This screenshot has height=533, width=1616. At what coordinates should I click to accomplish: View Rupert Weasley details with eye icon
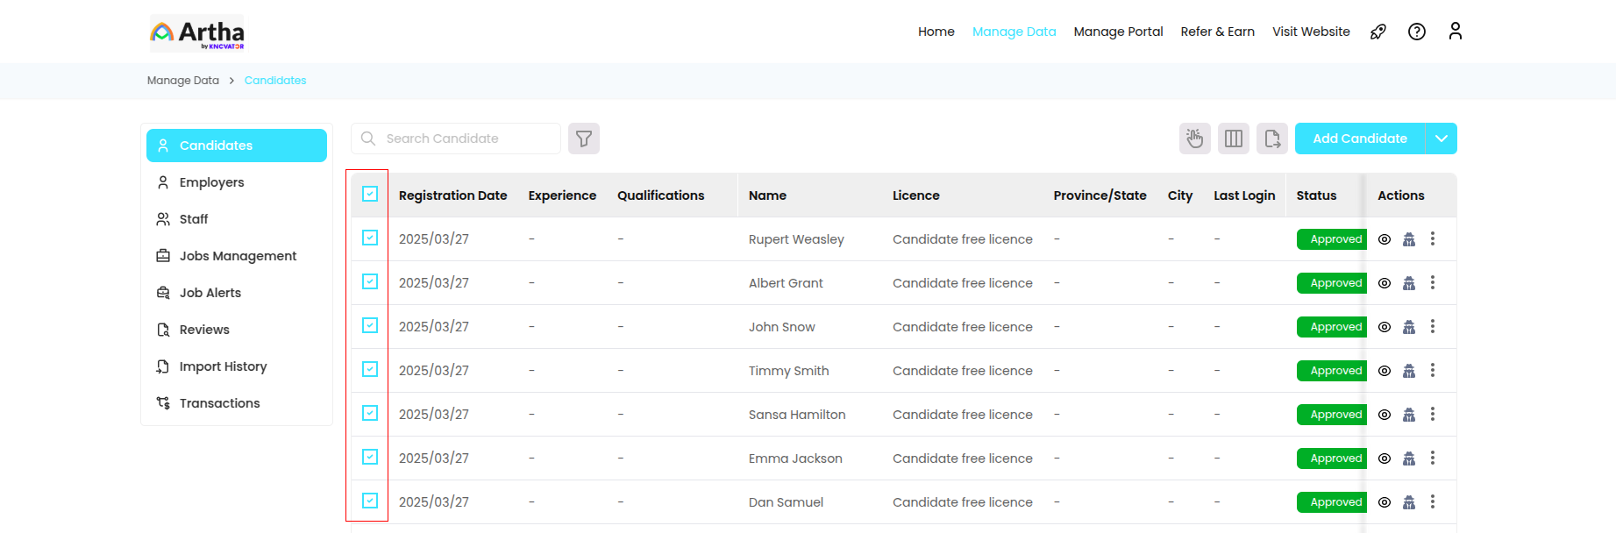pyautogui.click(x=1385, y=239)
